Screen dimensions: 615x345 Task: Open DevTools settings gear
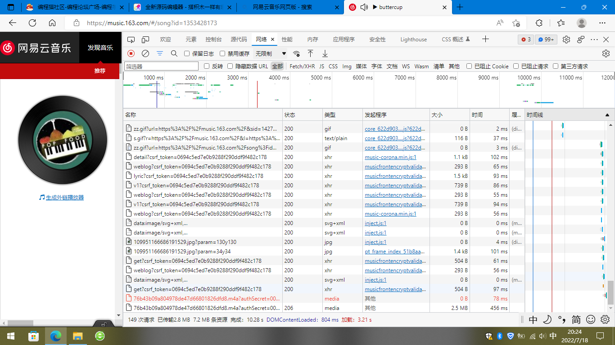pyautogui.click(x=566, y=40)
